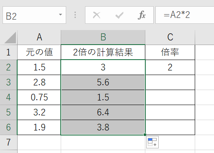Click the formula bar containing =A2*2
214x153 pixels.
[185, 15]
